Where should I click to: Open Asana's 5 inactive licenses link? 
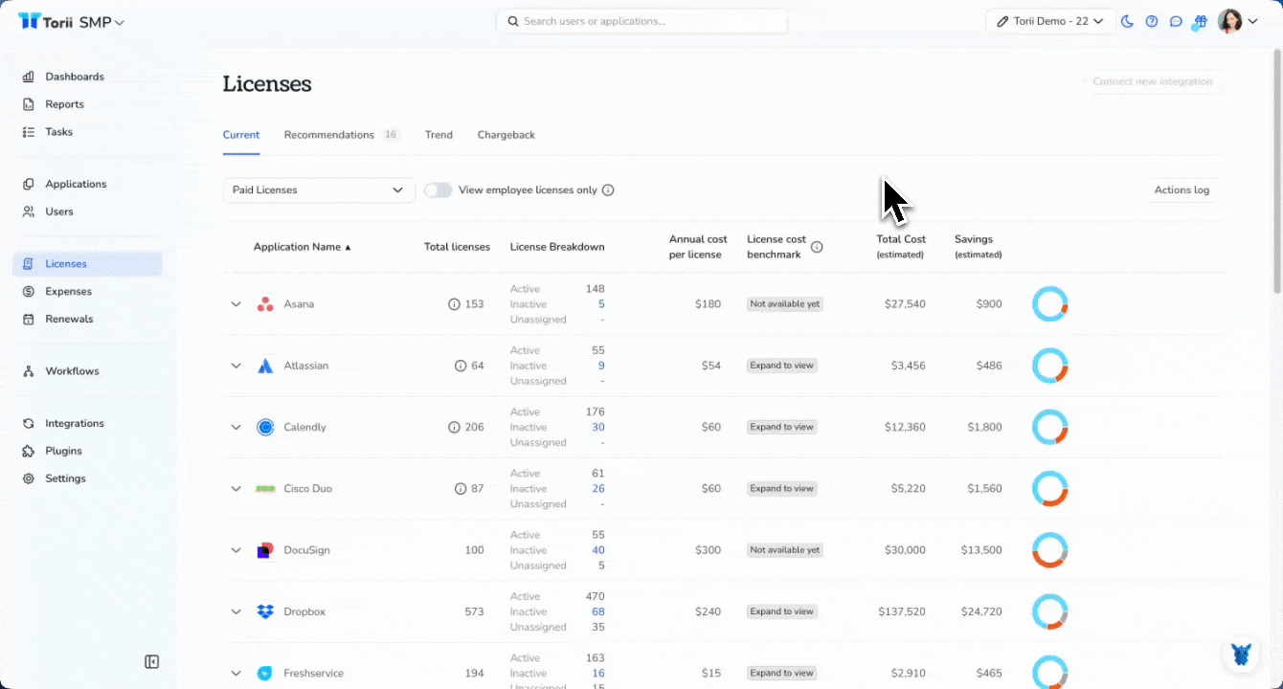point(601,304)
